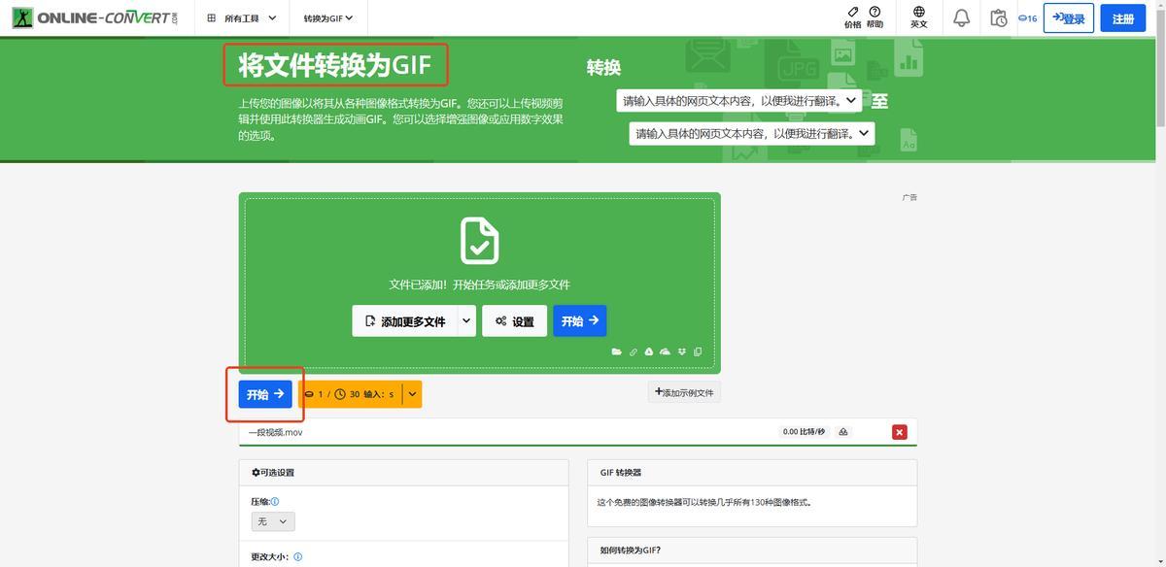Open the conversion history clipboard icon

(x=998, y=18)
